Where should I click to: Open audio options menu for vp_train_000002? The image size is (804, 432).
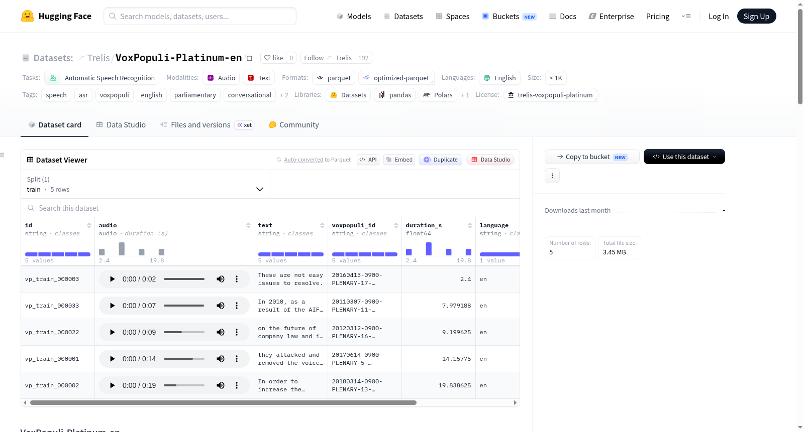click(237, 385)
